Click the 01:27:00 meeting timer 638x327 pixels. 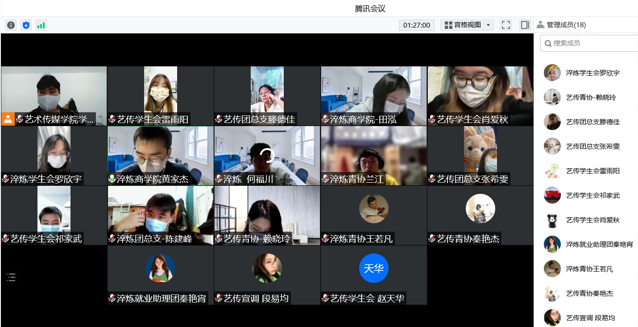[x=416, y=25]
